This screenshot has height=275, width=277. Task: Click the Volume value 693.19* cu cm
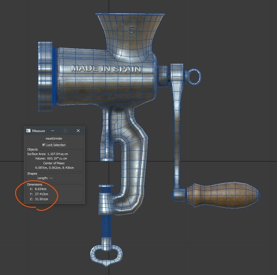pos(57,158)
